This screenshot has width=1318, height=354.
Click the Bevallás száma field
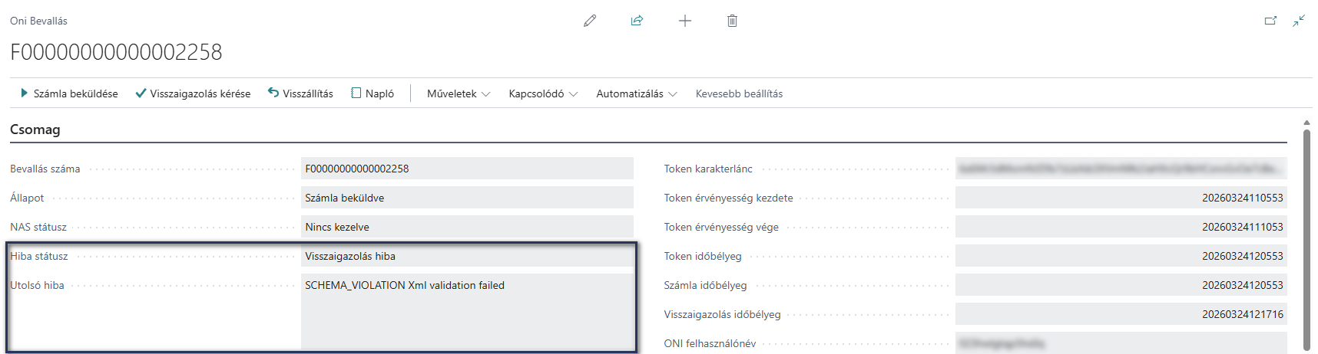click(x=467, y=169)
